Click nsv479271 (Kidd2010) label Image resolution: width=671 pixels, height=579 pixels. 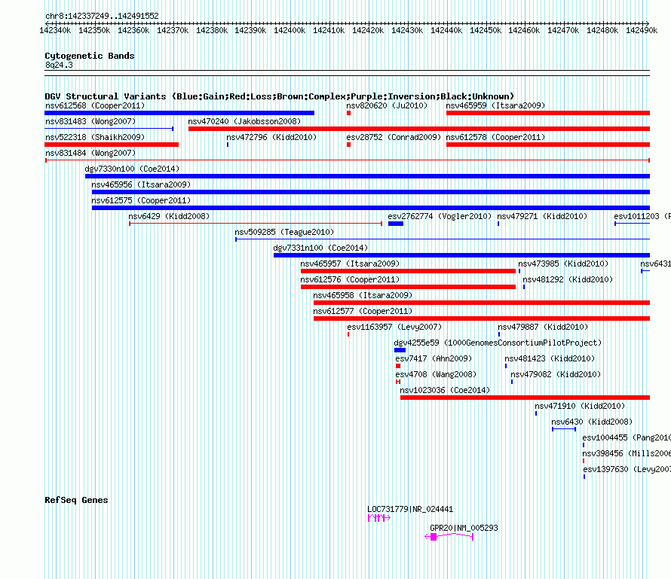(542, 216)
